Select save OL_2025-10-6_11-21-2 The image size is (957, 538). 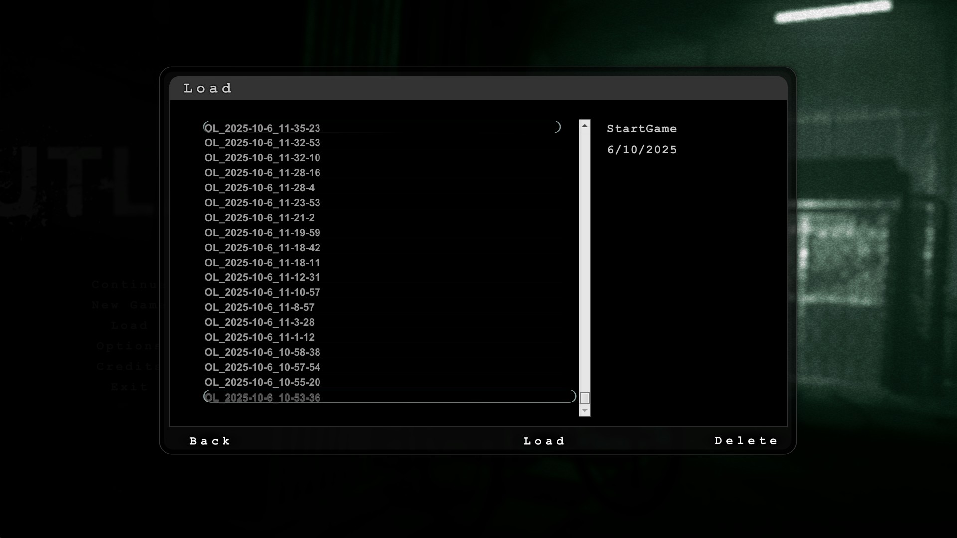259,218
